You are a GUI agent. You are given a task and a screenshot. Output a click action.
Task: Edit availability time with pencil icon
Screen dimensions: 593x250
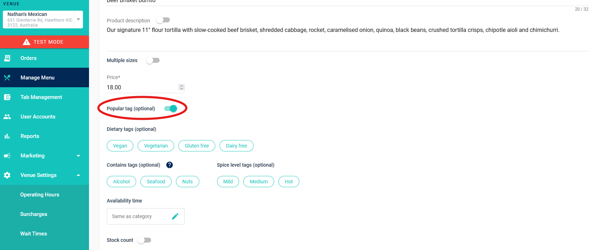click(x=175, y=216)
